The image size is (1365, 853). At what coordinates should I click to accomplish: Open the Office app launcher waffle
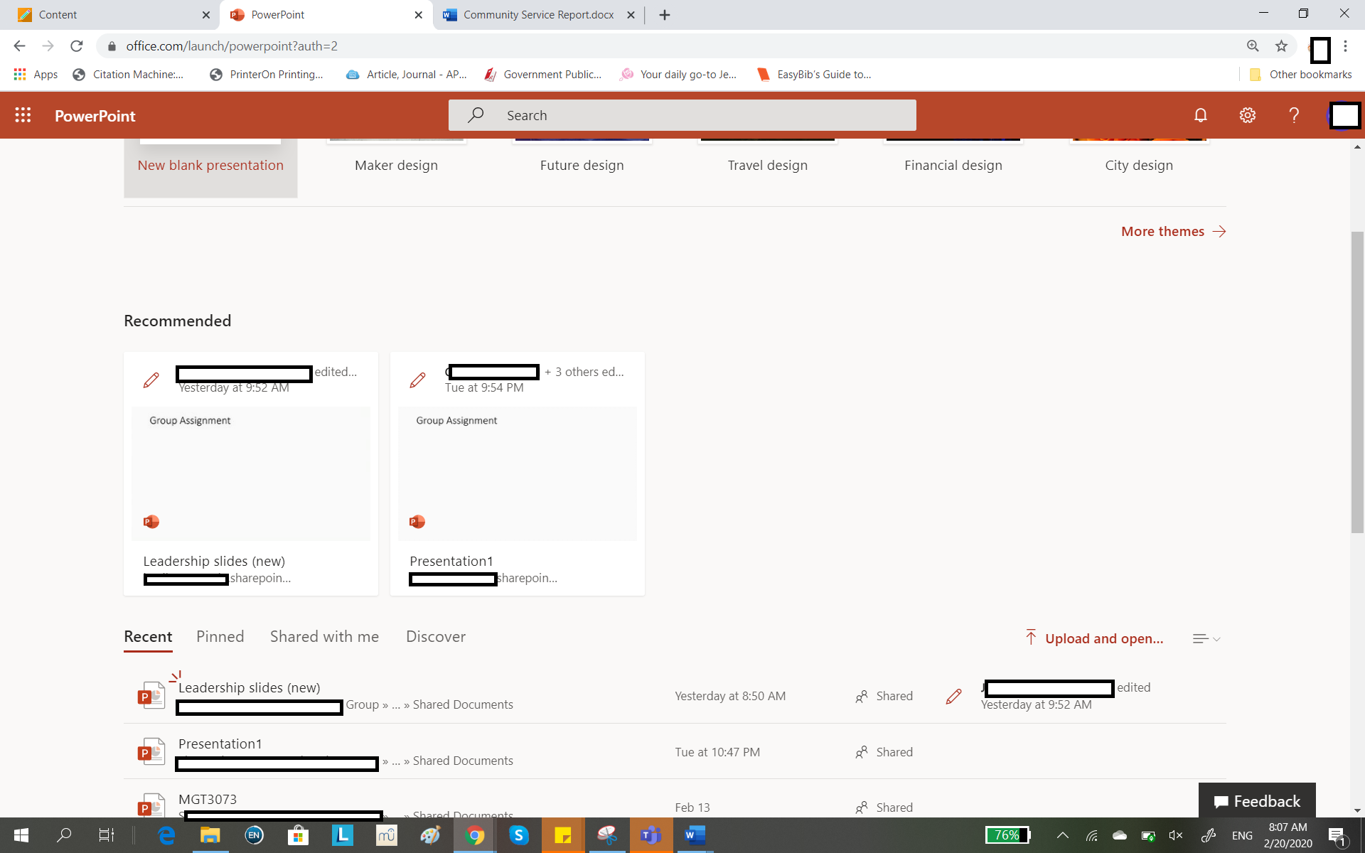(23, 115)
